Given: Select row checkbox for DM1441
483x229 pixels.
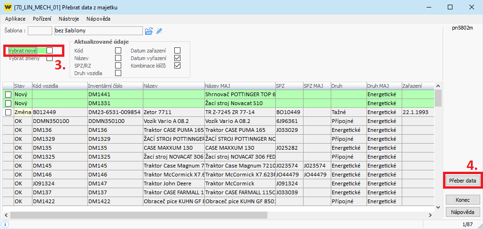Looking at the screenshot, I should tap(8, 94).
